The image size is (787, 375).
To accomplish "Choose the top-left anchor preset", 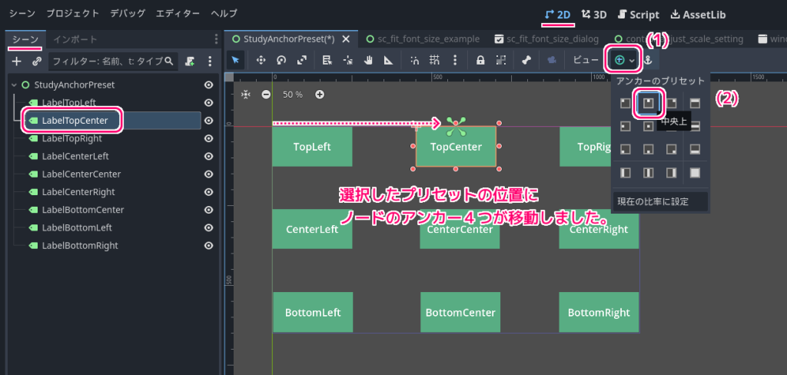I will (626, 103).
